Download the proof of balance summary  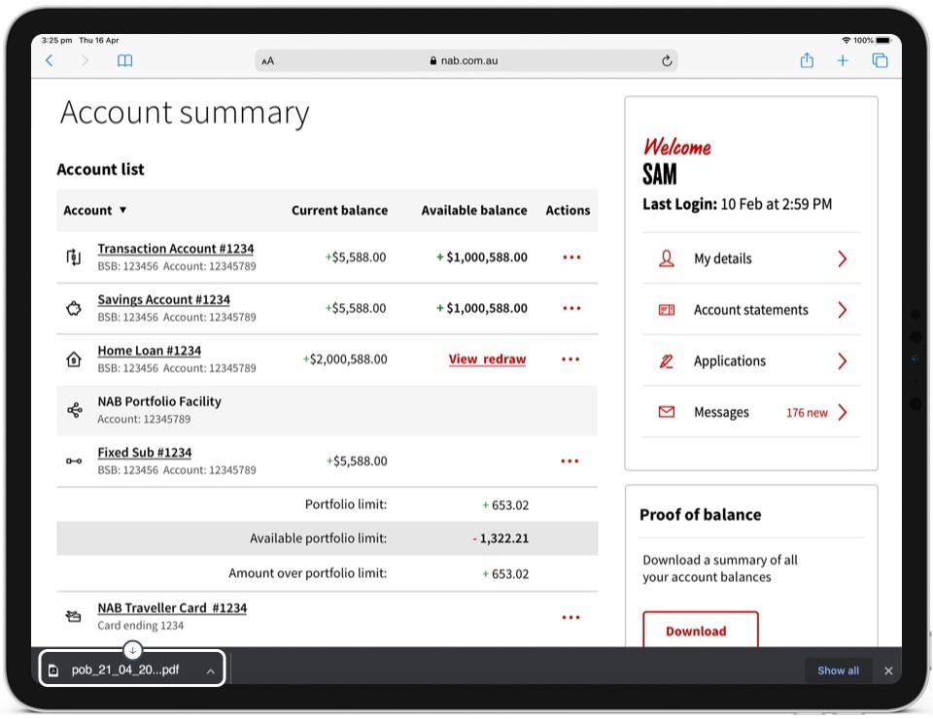pos(701,630)
